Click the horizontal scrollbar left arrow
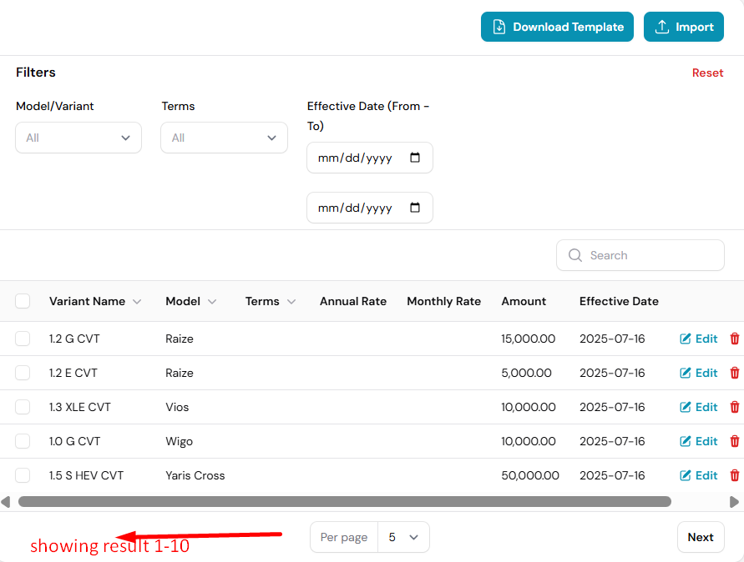744x562 pixels. click(6, 502)
